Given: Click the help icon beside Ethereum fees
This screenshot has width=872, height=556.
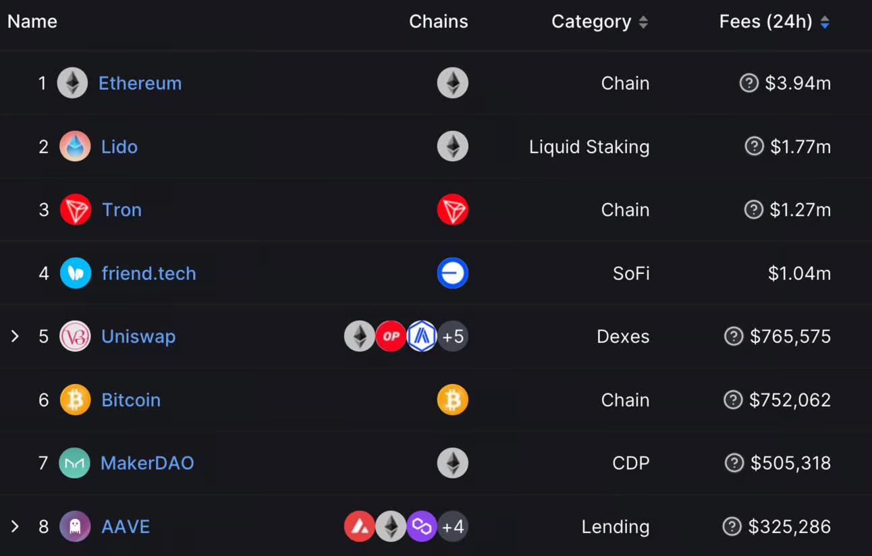Looking at the screenshot, I should (x=749, y=83).
